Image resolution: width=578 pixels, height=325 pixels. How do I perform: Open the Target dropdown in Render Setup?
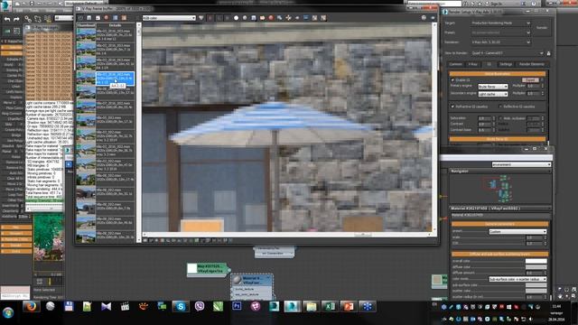coord(500,23)
